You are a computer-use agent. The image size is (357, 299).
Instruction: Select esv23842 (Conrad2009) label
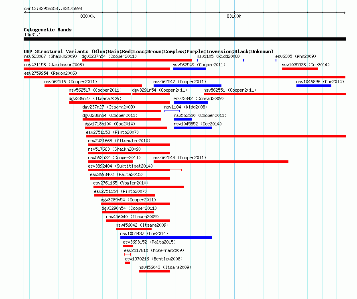[199, 98]
